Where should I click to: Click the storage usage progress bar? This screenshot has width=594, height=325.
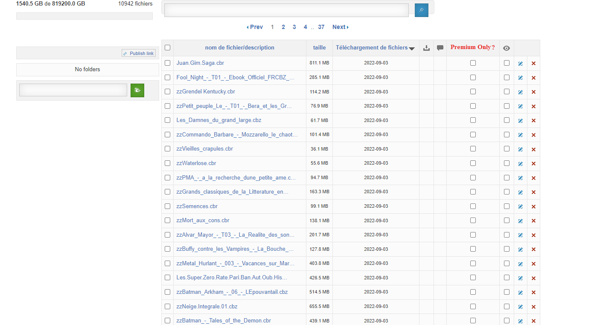point(84,16)
